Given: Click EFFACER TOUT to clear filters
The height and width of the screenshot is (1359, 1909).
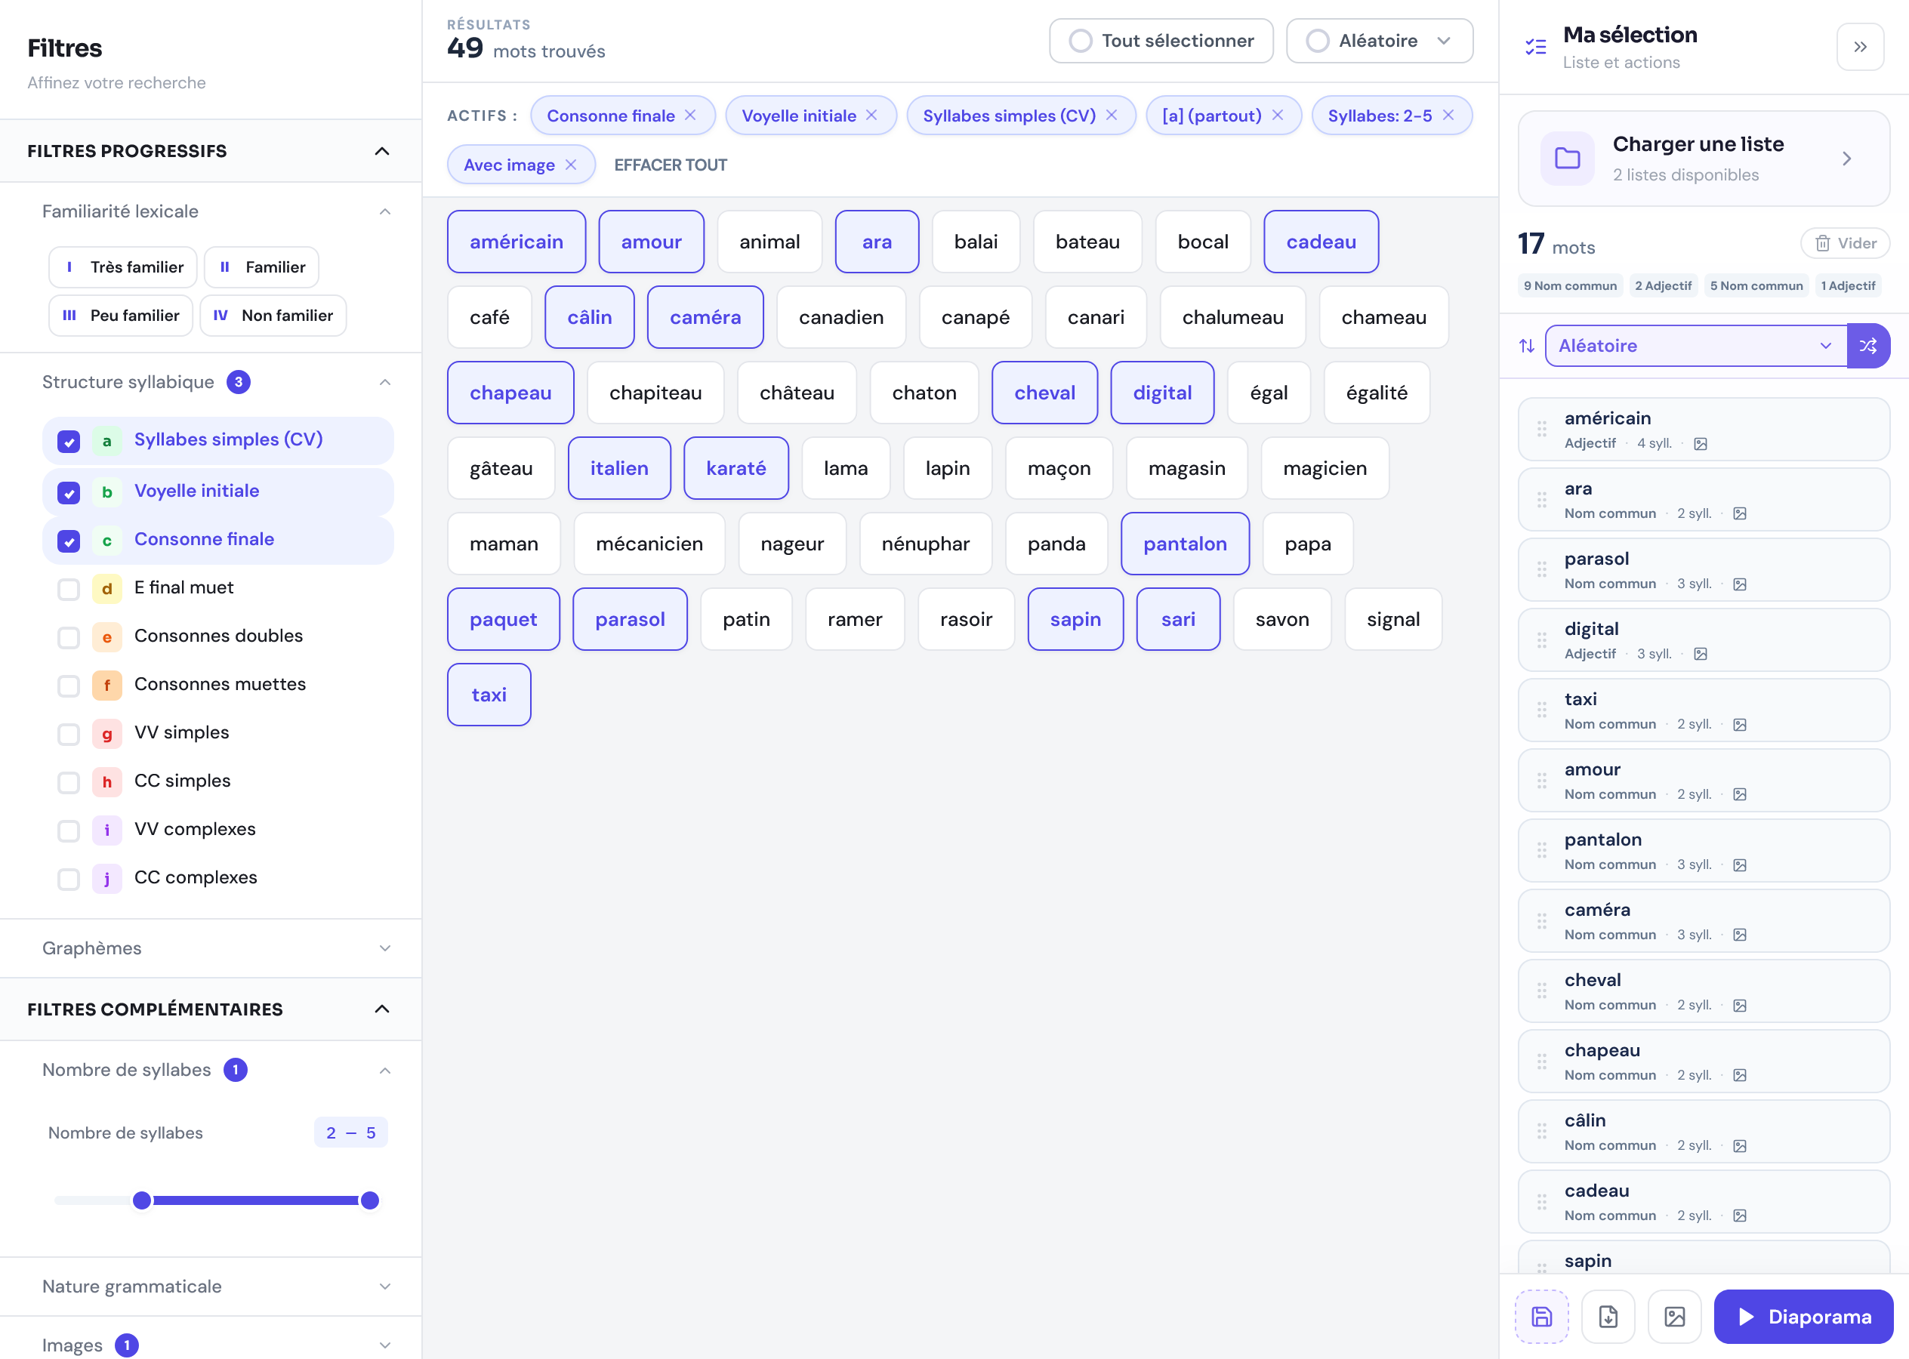Looking at the screenshot, I should [x=671, y=165].
